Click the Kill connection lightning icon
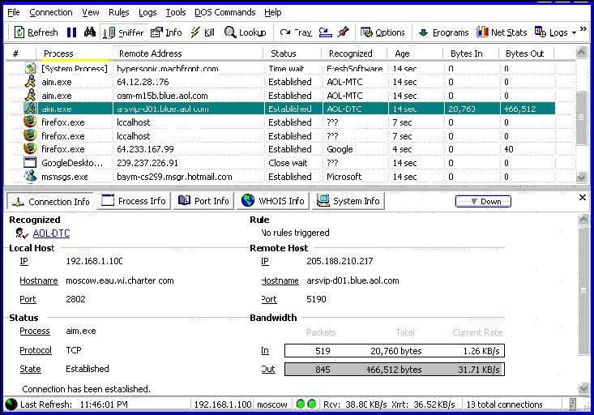The width and height of the screenshot is (594, 415). click(x=203, y=32)
